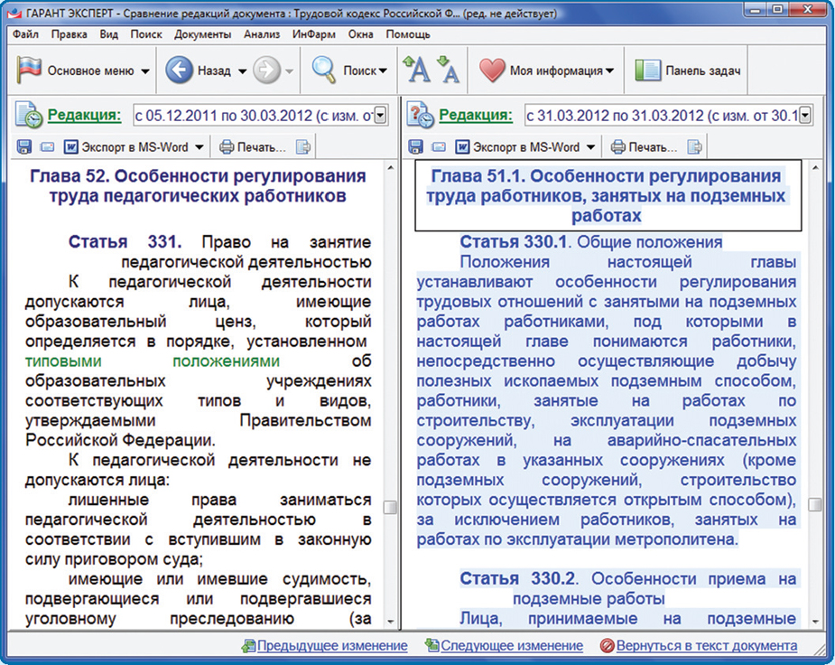The image size is (835, 665).
Task: Open the Анализ menu
Action: pyautogui.click(x=262, y=34)
